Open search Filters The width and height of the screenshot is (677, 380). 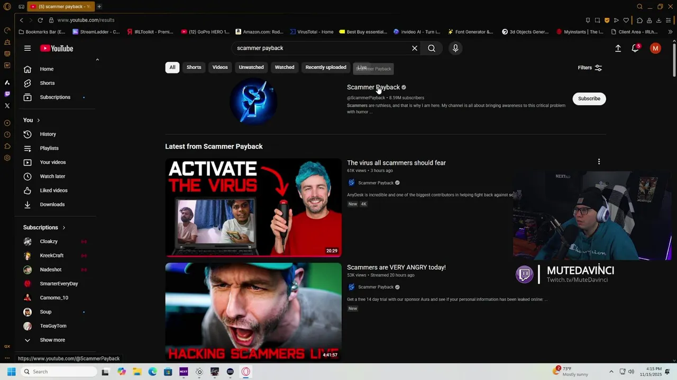click(590, 68)
